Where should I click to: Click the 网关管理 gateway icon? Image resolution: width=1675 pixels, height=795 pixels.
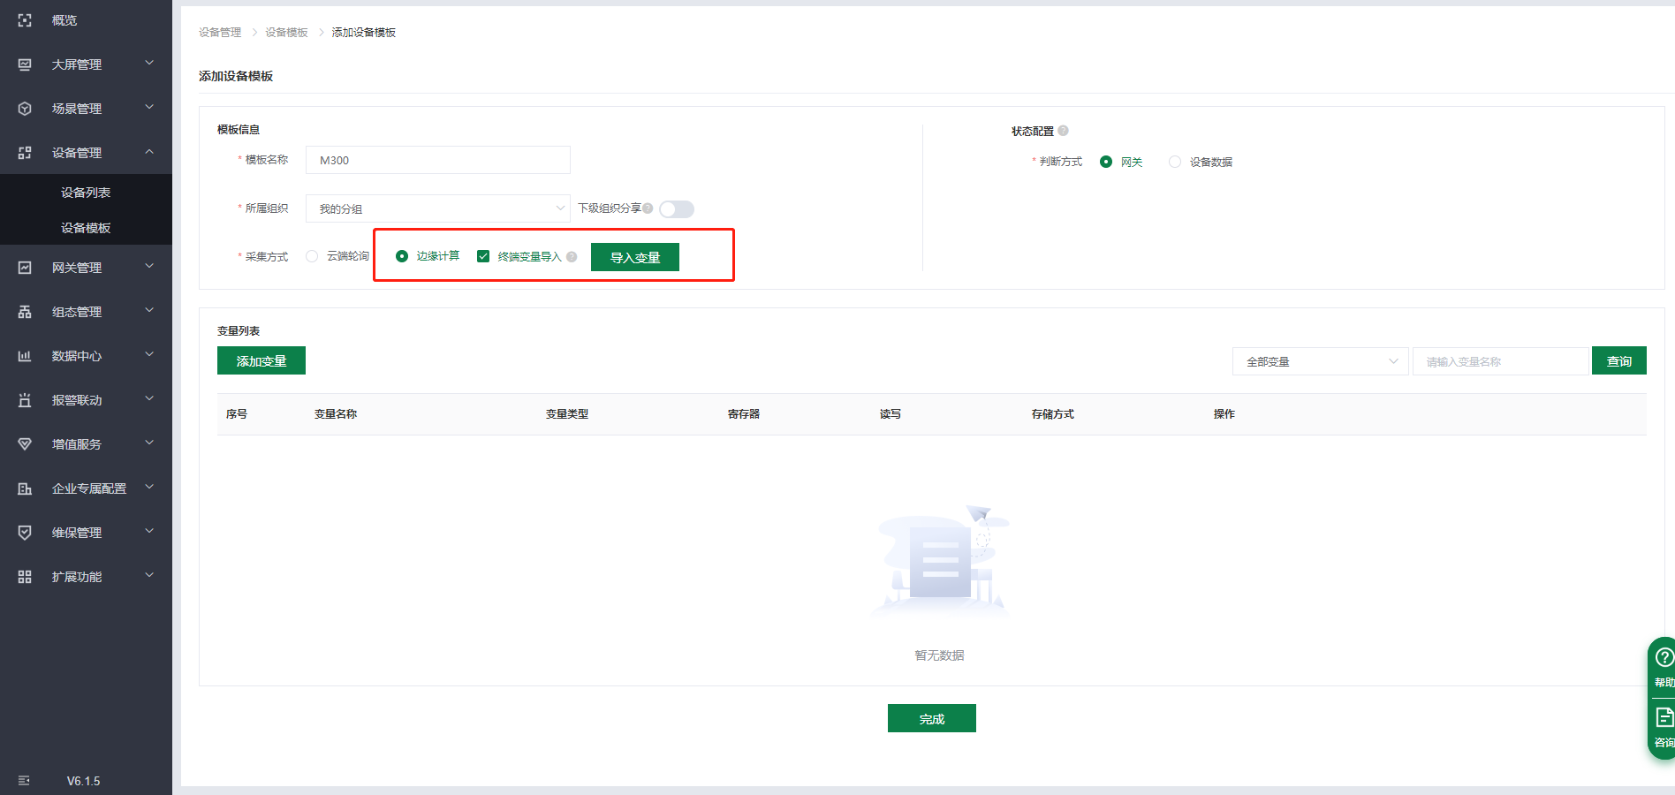click(x=25, y=268)
